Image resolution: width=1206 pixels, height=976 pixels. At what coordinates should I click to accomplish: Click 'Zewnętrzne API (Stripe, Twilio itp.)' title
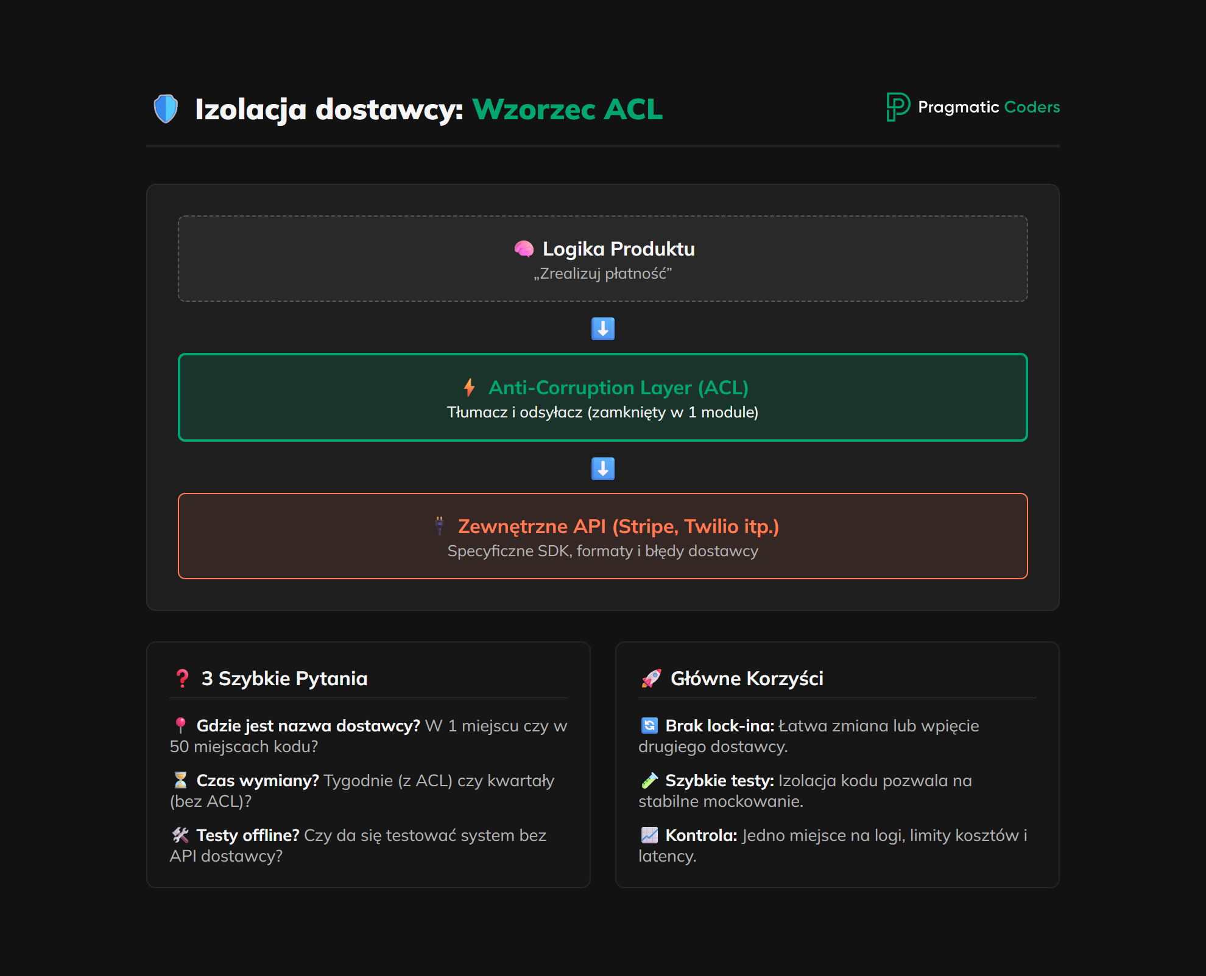point(618,526)
